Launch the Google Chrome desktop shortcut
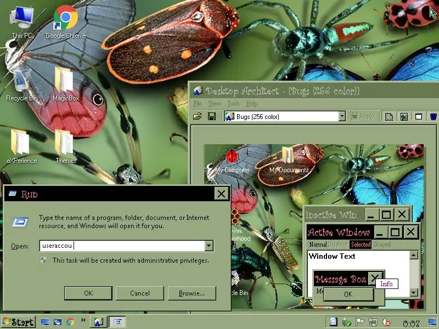 pos(65,22)
